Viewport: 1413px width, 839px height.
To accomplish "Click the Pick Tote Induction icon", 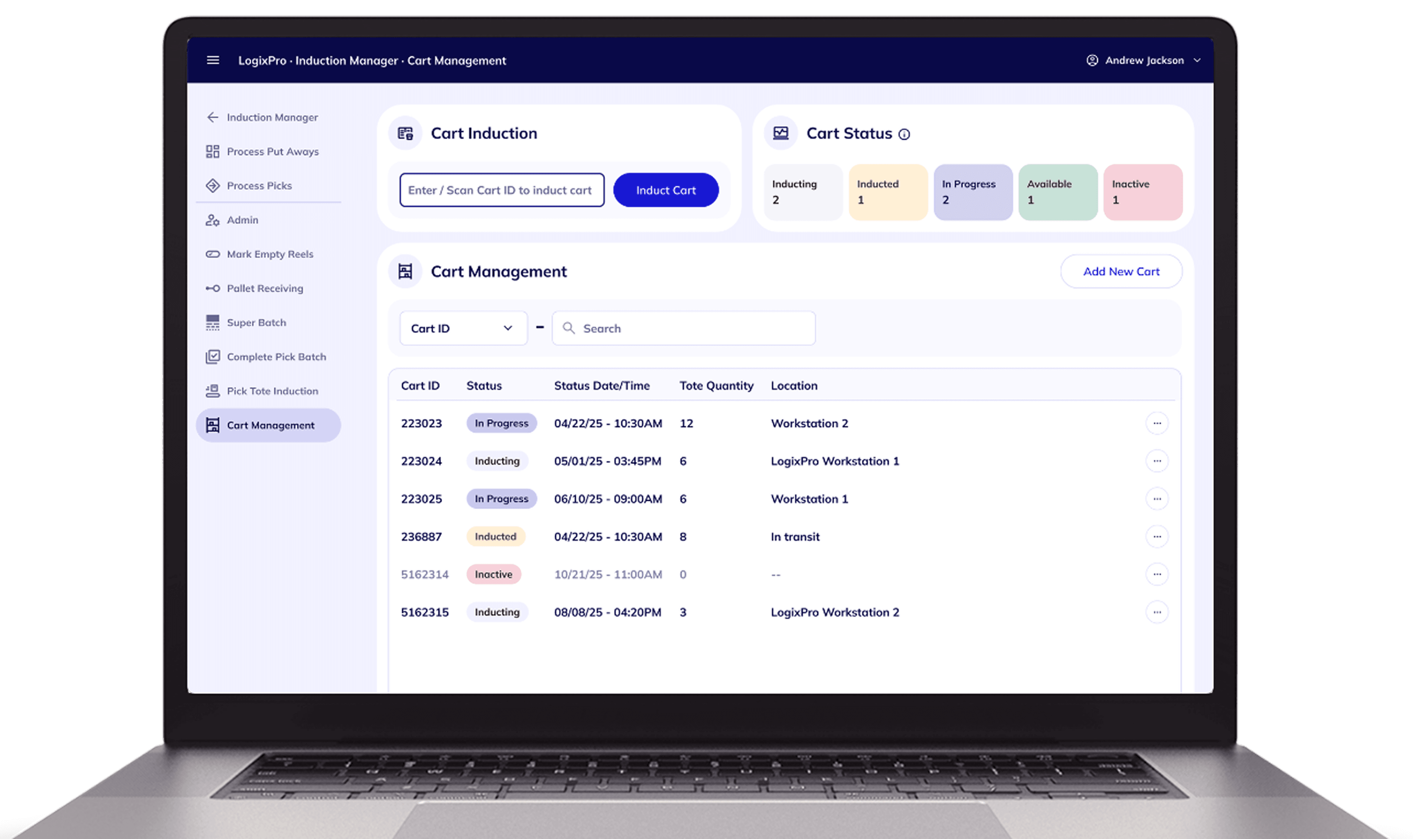I will coord(213,391).
